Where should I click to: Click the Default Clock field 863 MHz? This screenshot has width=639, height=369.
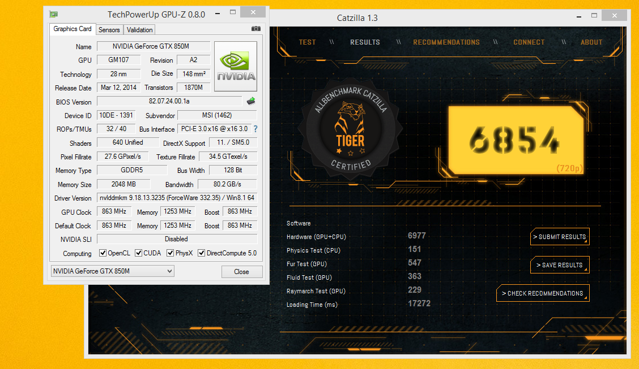(114, 225)
